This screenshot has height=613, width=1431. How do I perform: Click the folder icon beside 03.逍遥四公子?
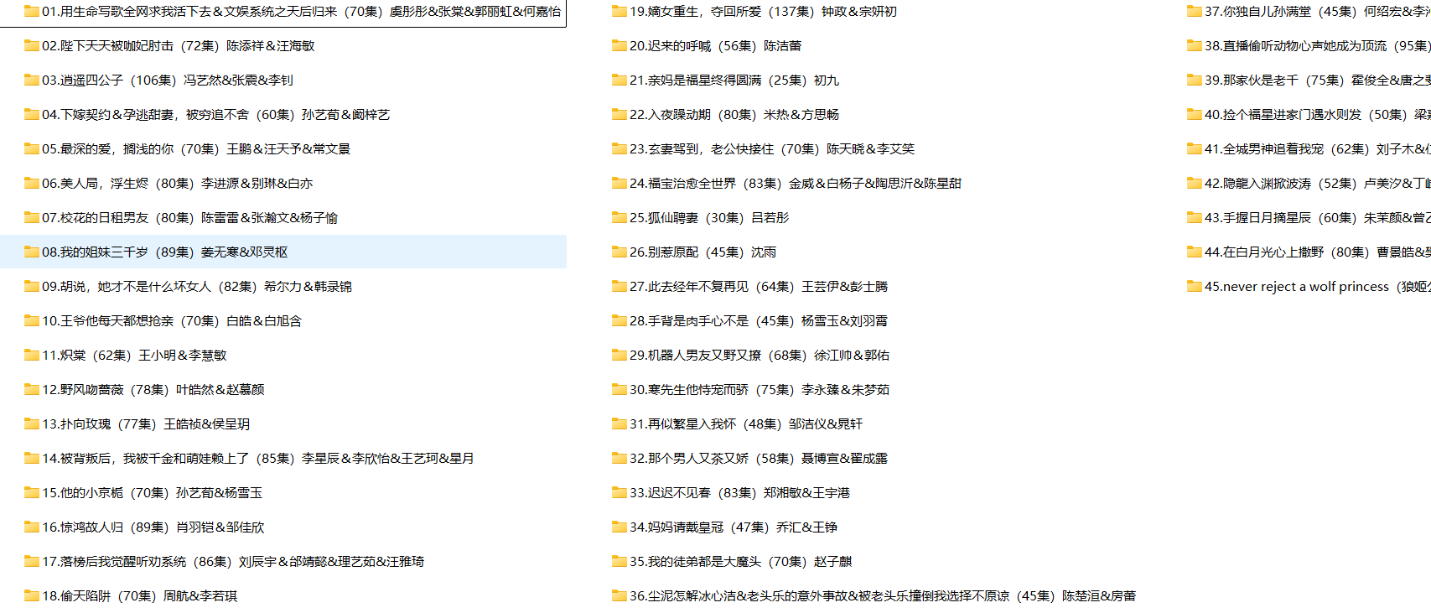[32, 80]
